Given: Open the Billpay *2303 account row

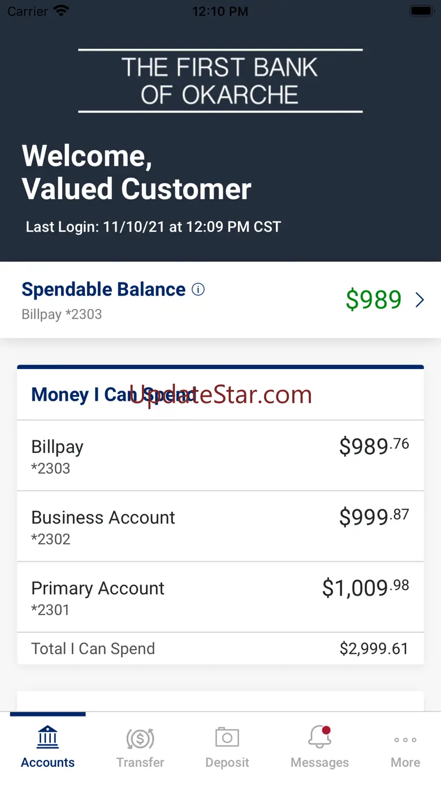Looking at the screenshot, I should tap(220, 456).
